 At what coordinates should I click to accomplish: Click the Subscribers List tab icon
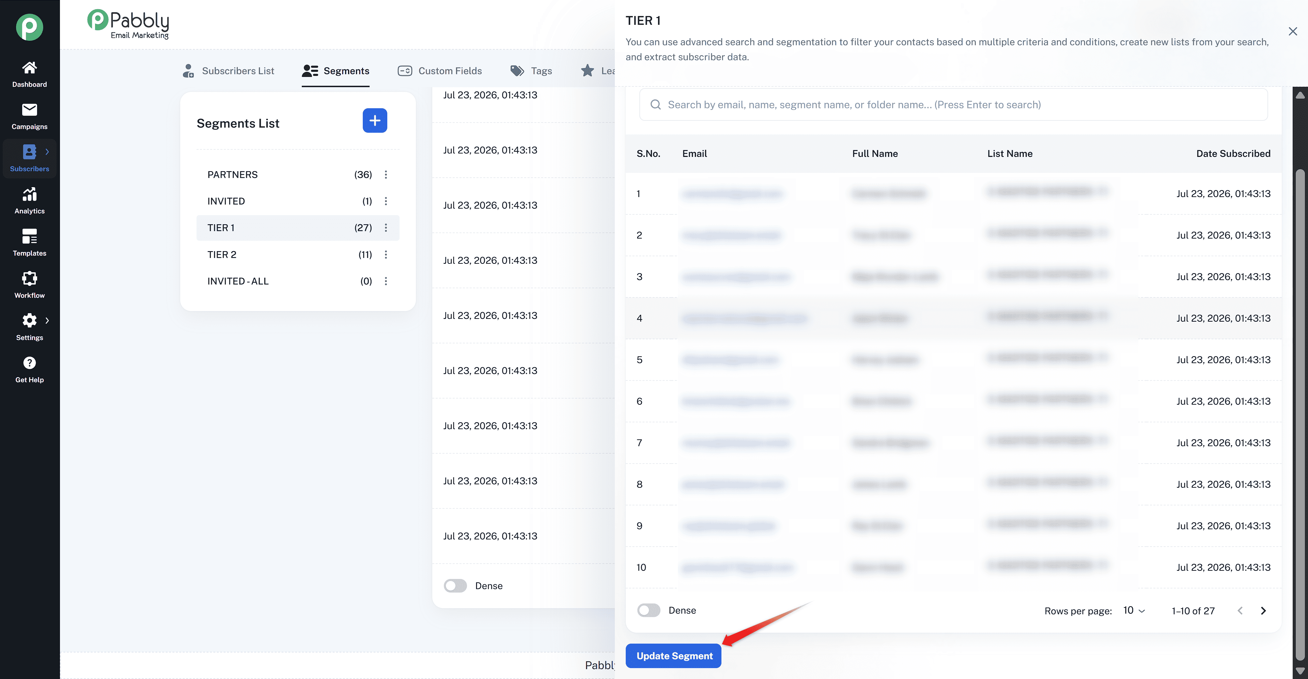[x=188, y=70]
